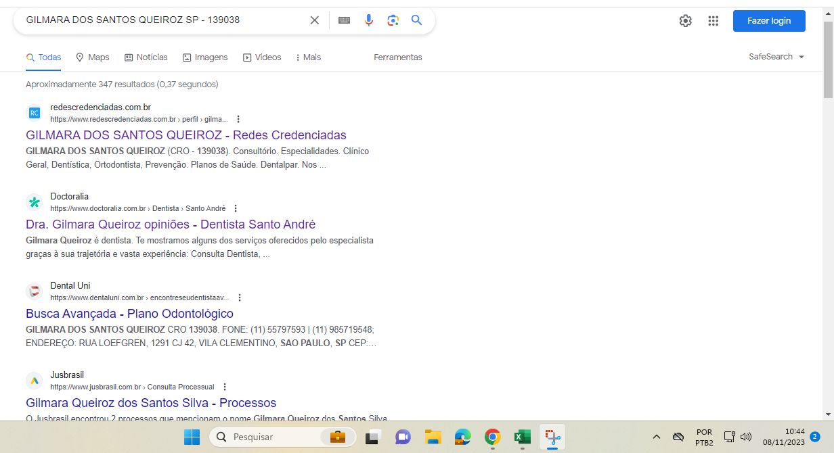Click the cloud sync tray icon
The width and height of the screenshot is (834, 453).
coord(678,437)
